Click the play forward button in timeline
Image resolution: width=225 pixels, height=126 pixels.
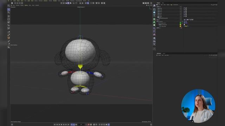pyautogui.click(x=62, y=125)
